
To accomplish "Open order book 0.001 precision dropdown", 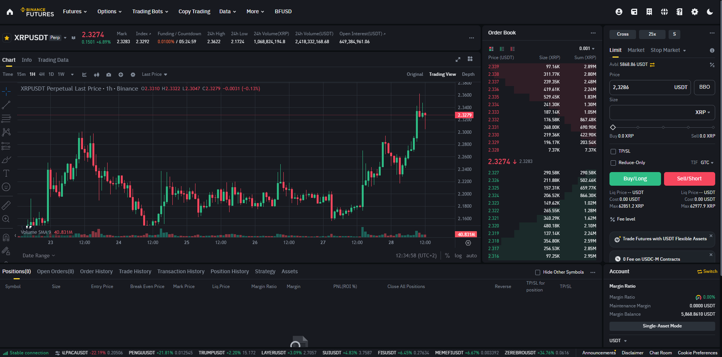I will tap(587, 49).
